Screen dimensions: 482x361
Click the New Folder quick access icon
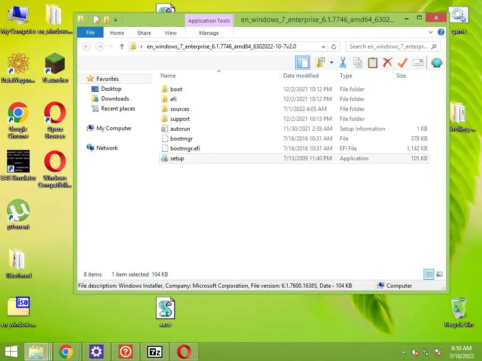click(106, 20)
